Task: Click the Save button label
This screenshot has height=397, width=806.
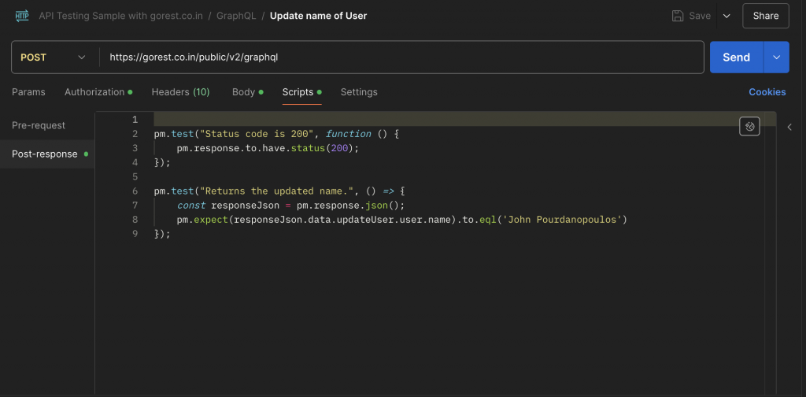Action: (700, 16)
